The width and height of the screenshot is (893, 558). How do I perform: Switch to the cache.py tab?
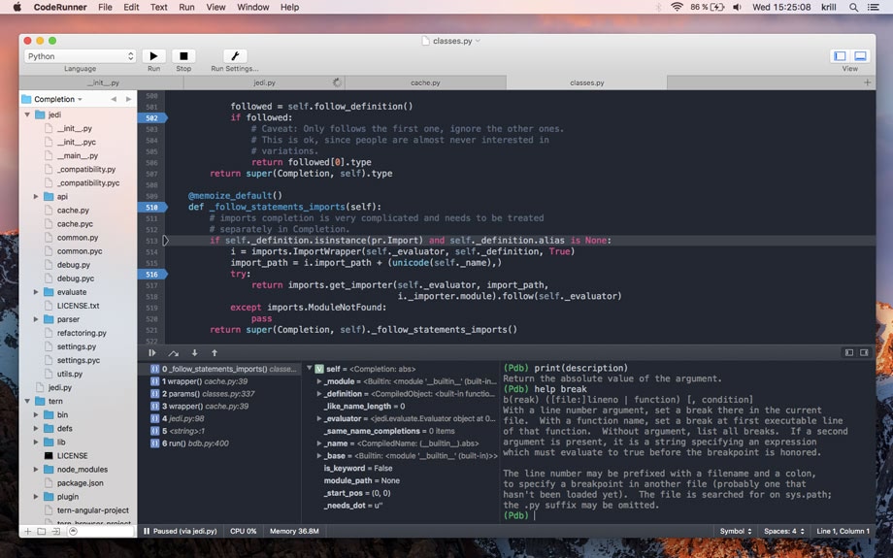click(x=425, y=82)
